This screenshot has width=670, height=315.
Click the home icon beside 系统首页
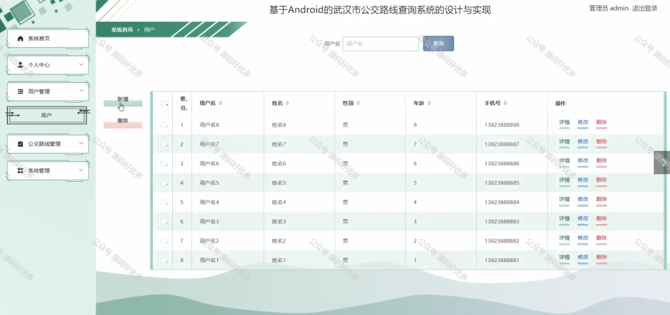[x=20, y=39]
